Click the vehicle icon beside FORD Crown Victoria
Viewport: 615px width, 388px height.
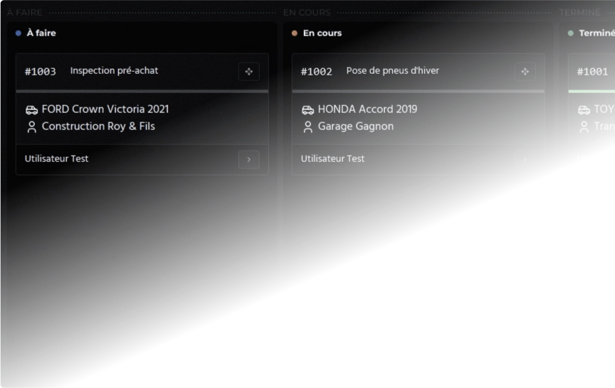(31, 109)
